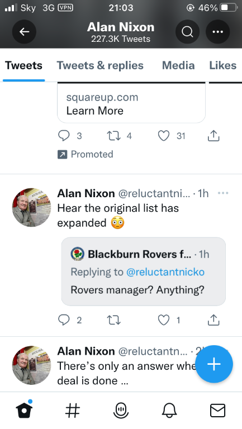Switch to Tweets & replies tab

pyautogui.click(x=100, y=65)
